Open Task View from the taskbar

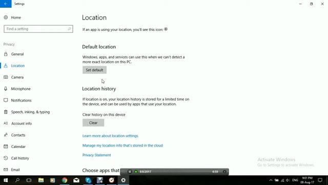29,180
